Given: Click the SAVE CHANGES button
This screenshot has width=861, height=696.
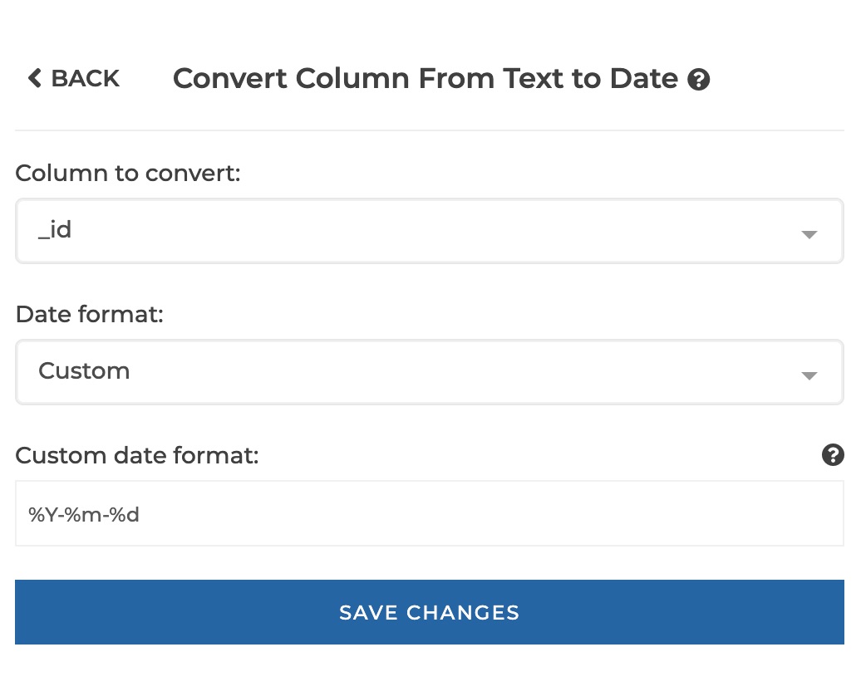Looking at the screenshot, I should pos(429,612).
